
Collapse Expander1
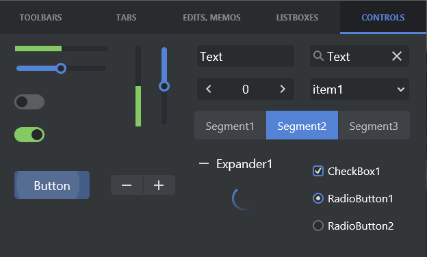tap(204, 164)
